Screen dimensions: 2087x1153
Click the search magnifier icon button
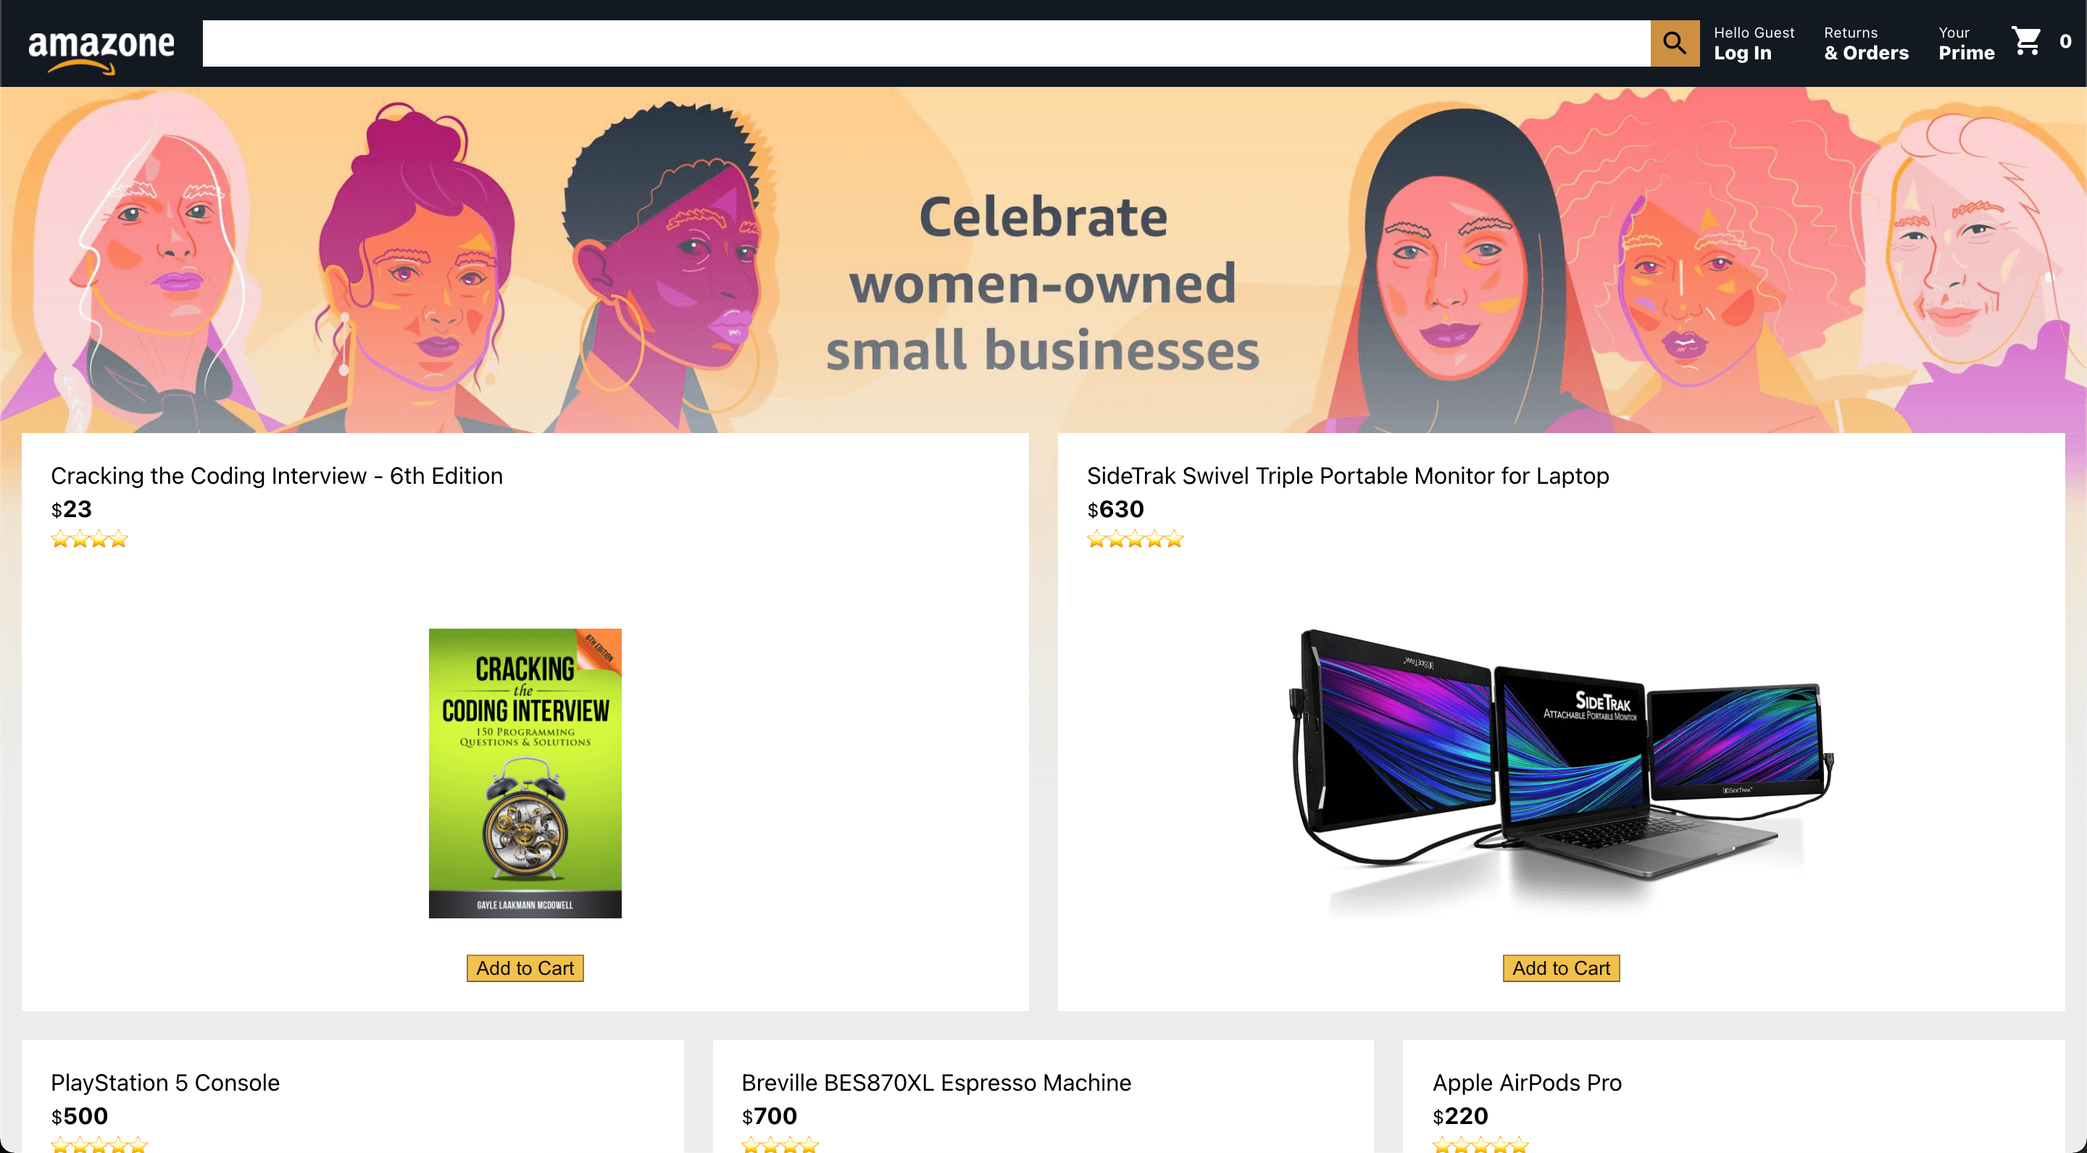[x=1674, y=43]
